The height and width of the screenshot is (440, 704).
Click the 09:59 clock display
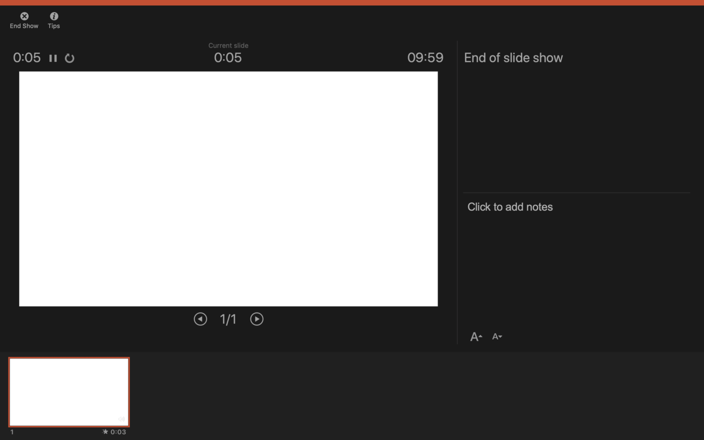[425, 57]
